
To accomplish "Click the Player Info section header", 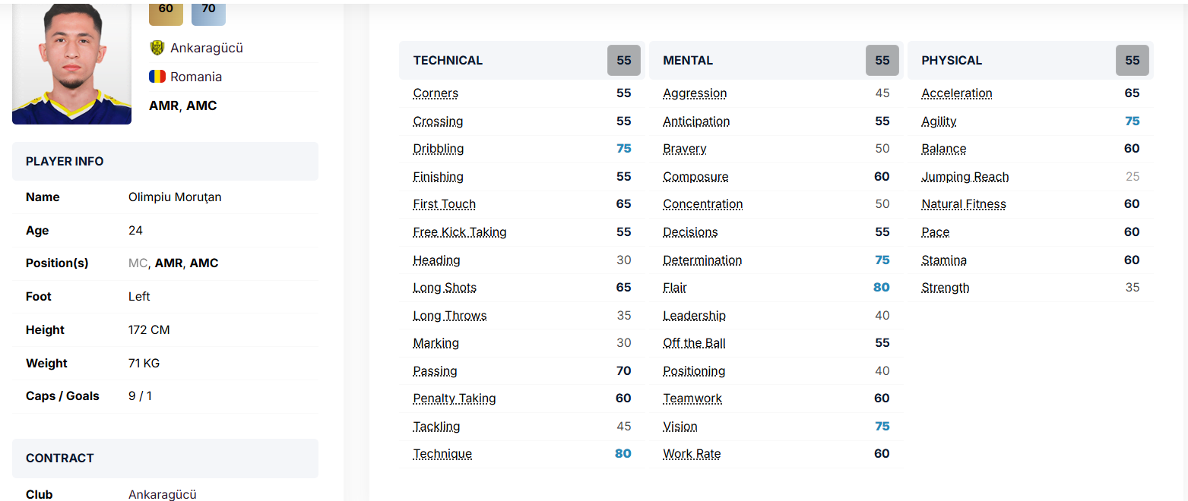I will click(x=65, y=161).
